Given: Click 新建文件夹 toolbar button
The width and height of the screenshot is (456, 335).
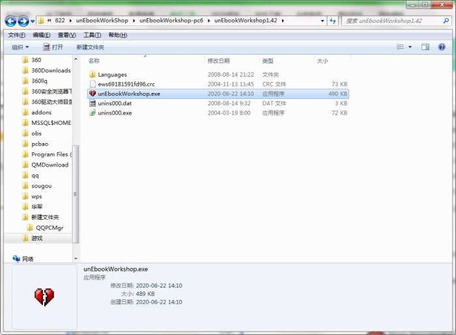Looking at the screenshot, I should [x=90, y=47].
